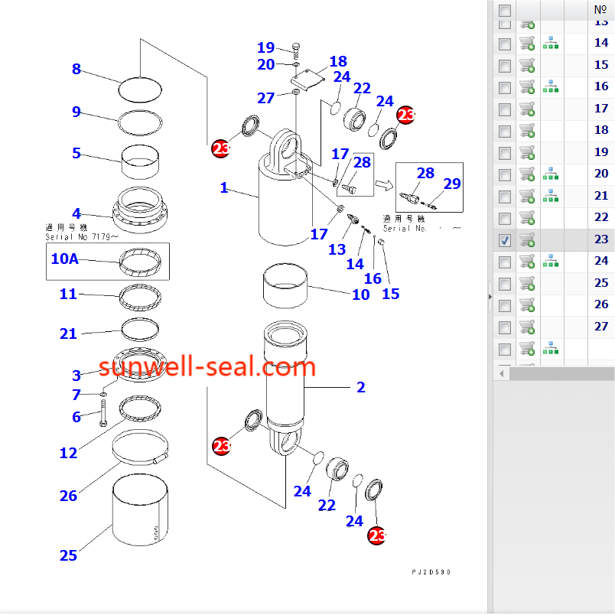This screenshot has height=615, width=615.
Task: Uncheck the checkbox for row 23
Action: coord(505,240)
